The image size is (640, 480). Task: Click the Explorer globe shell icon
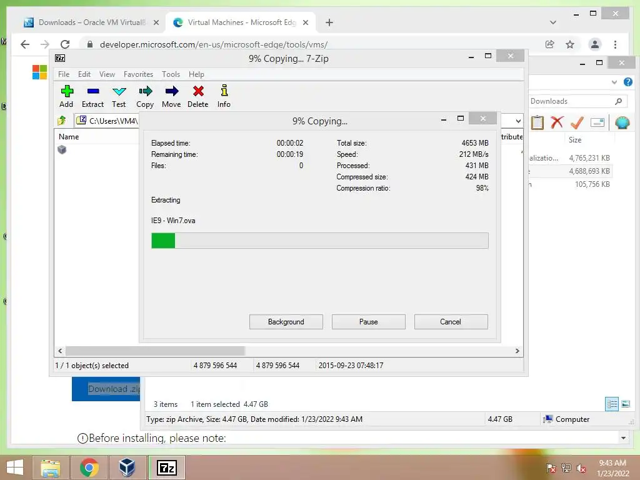[x=622, y=122]
